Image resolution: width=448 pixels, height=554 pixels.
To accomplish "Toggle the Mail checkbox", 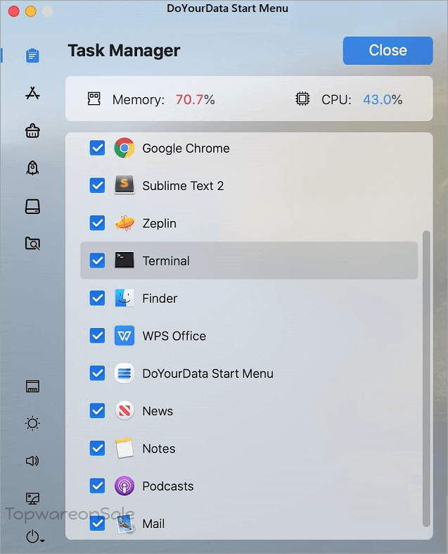I will click(97, 523).
